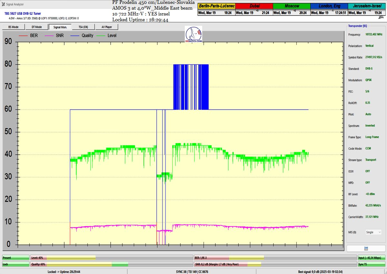This screenshot has height=274, width=387.
Task: Switch to the TSA (OK) tab
Action: coord(83,27)
